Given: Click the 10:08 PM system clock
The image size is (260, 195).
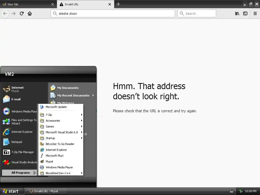Looking at the screenshot, I should click(251, 191).
